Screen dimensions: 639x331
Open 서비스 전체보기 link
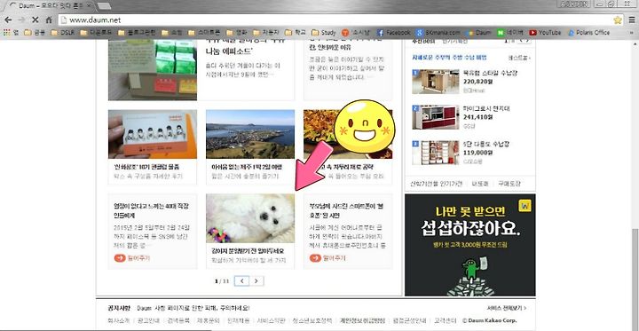[x=507, y=308]
